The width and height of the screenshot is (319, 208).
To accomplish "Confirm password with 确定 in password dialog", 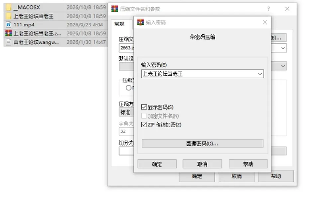I will pos(157,164).
